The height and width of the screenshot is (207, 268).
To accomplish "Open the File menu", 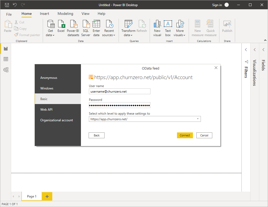I will click(9, 14).
